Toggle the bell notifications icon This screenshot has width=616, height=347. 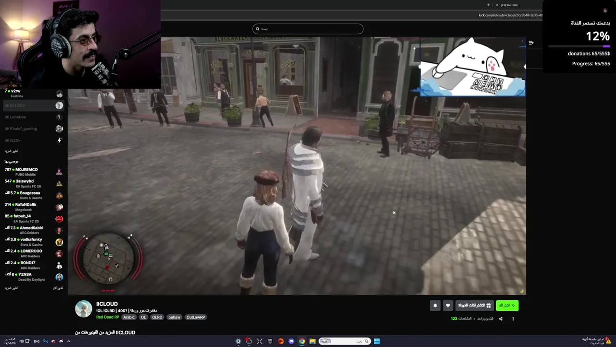pyautogui.click(x=435, y=305)
